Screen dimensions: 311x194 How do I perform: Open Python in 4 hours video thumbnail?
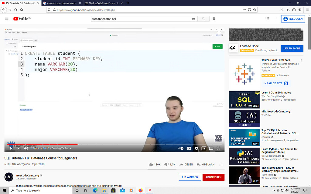244,156
